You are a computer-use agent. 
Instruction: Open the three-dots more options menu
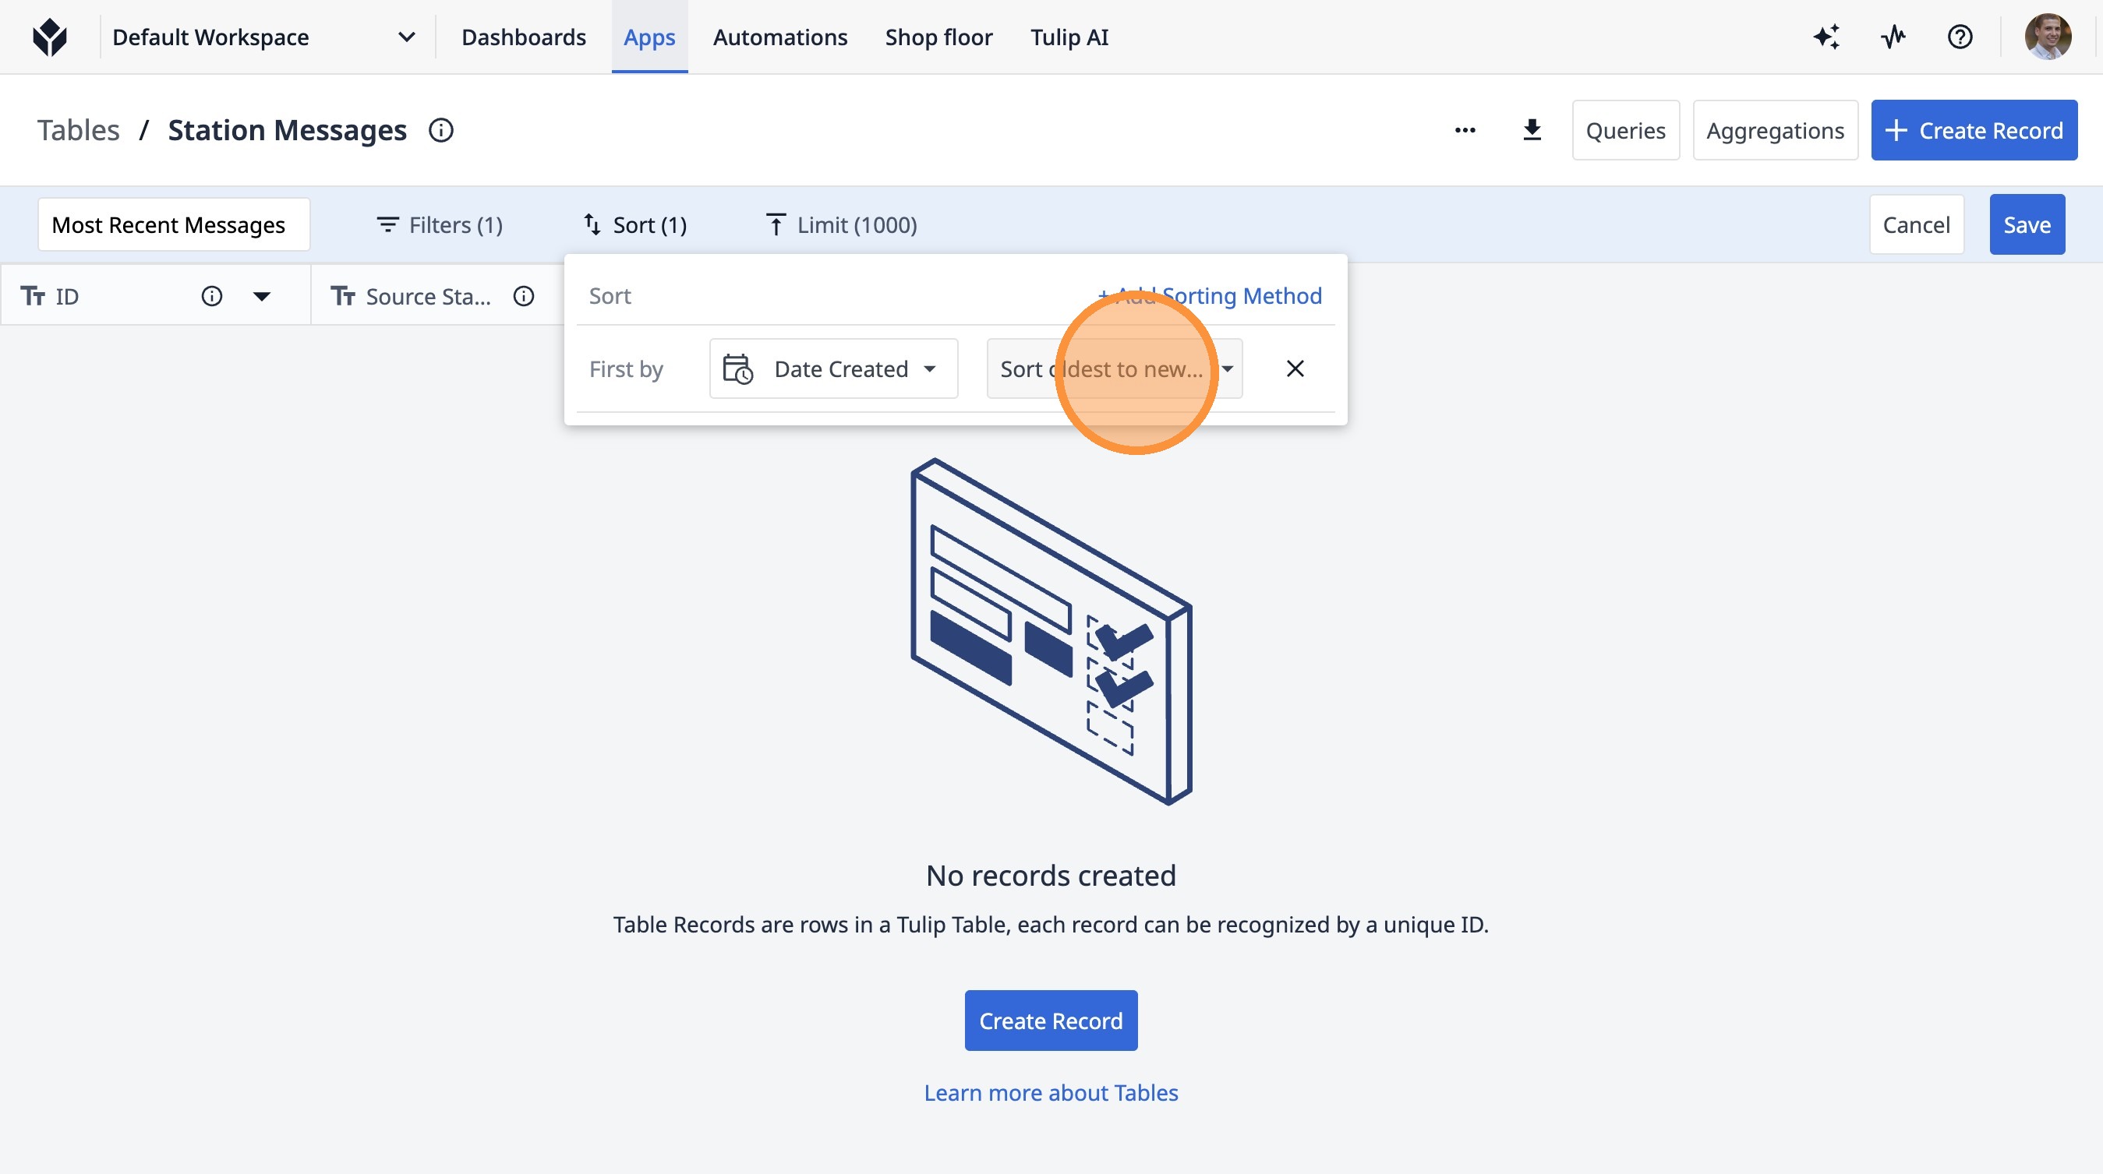(1465, 131)
